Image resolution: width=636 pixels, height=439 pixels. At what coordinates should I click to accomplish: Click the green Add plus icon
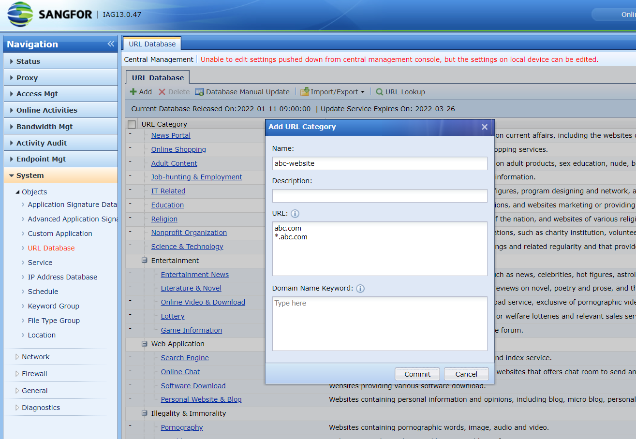(133, 92)
